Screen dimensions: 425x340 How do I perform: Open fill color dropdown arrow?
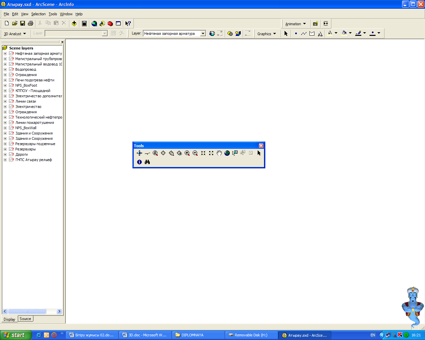coord(350,33)
